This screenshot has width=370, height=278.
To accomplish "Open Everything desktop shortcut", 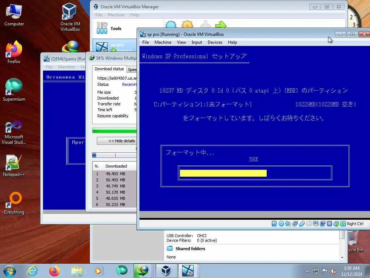I will pos(14,203).
